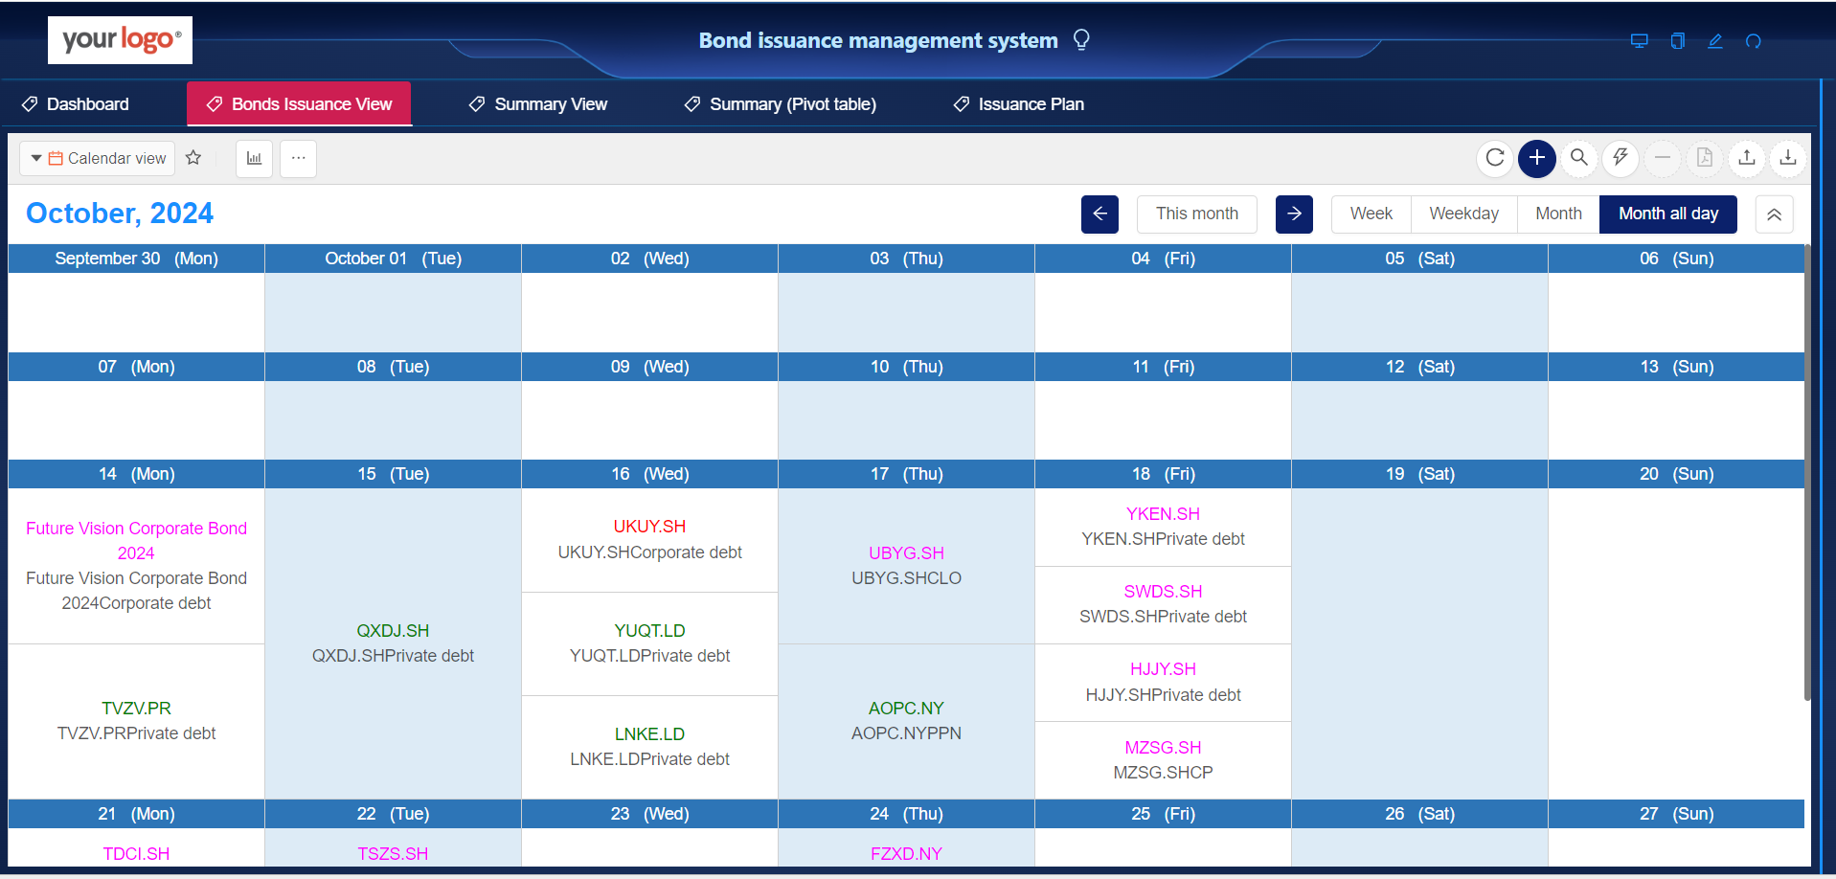1836x879 pixels.
Task: Click the lightning bolt quick action icon
Action: pos(1621,158)
